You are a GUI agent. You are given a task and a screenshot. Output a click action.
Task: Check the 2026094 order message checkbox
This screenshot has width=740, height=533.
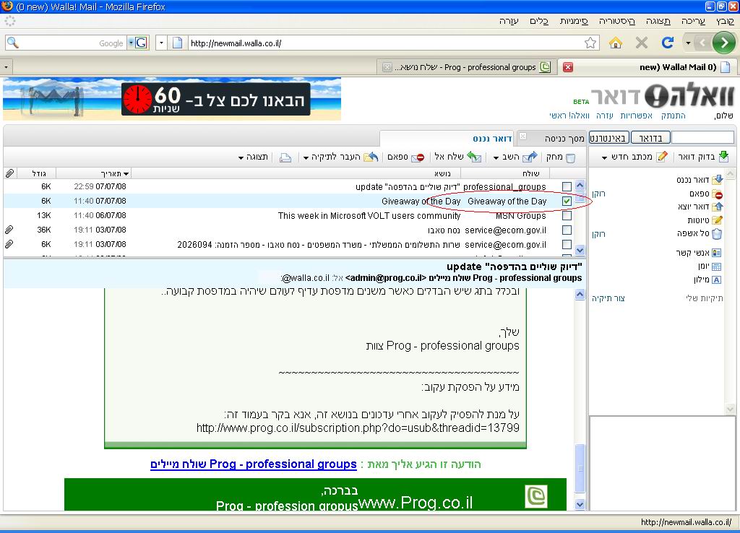[567, 244]
